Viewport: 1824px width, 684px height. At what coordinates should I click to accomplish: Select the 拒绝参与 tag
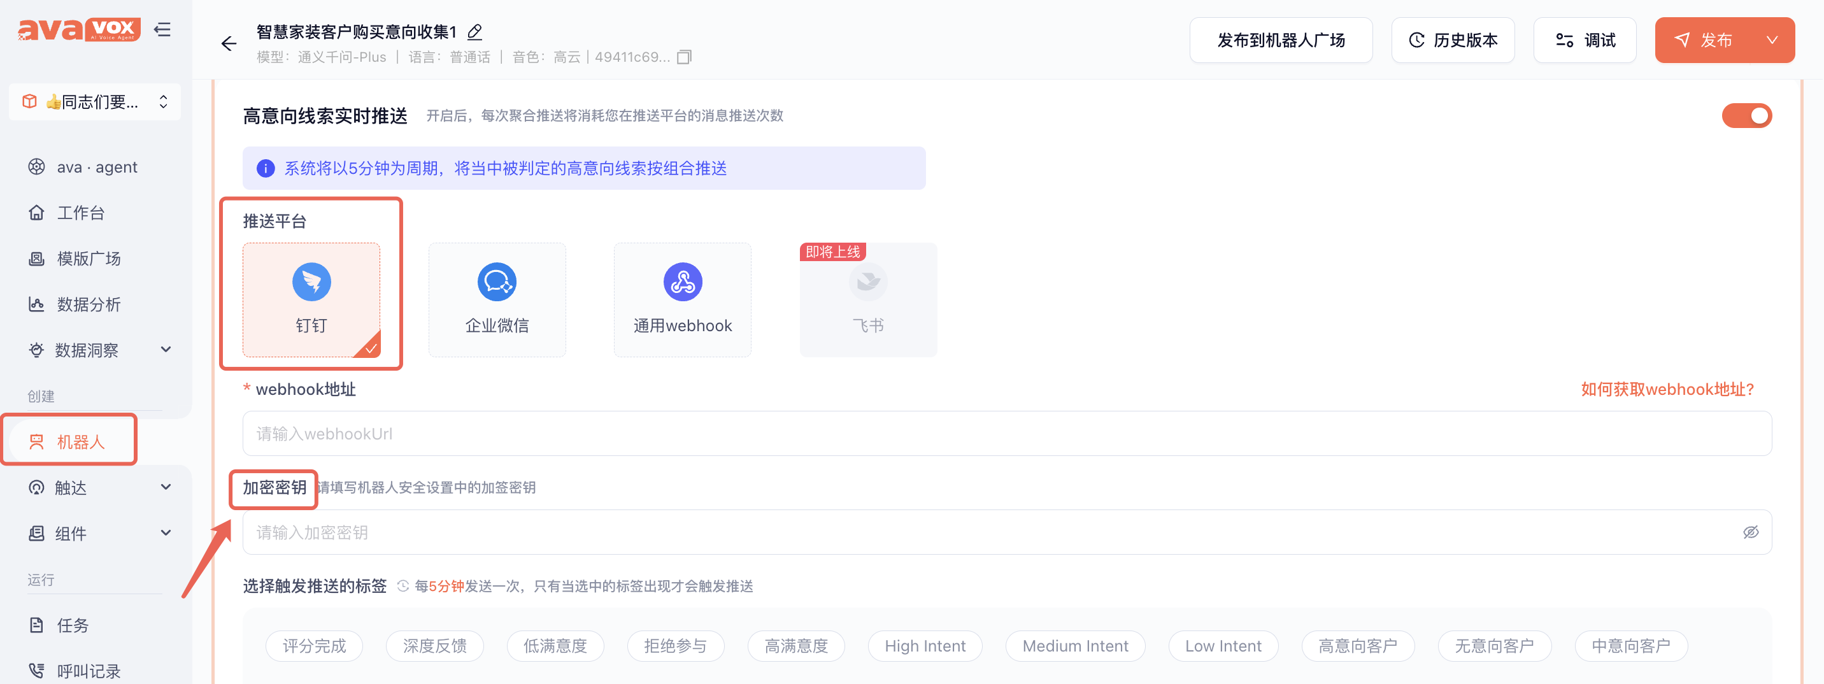coord(676,646)
